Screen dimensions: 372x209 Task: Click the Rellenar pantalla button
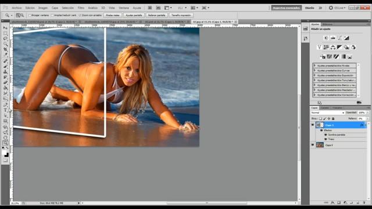click(156, 16)
